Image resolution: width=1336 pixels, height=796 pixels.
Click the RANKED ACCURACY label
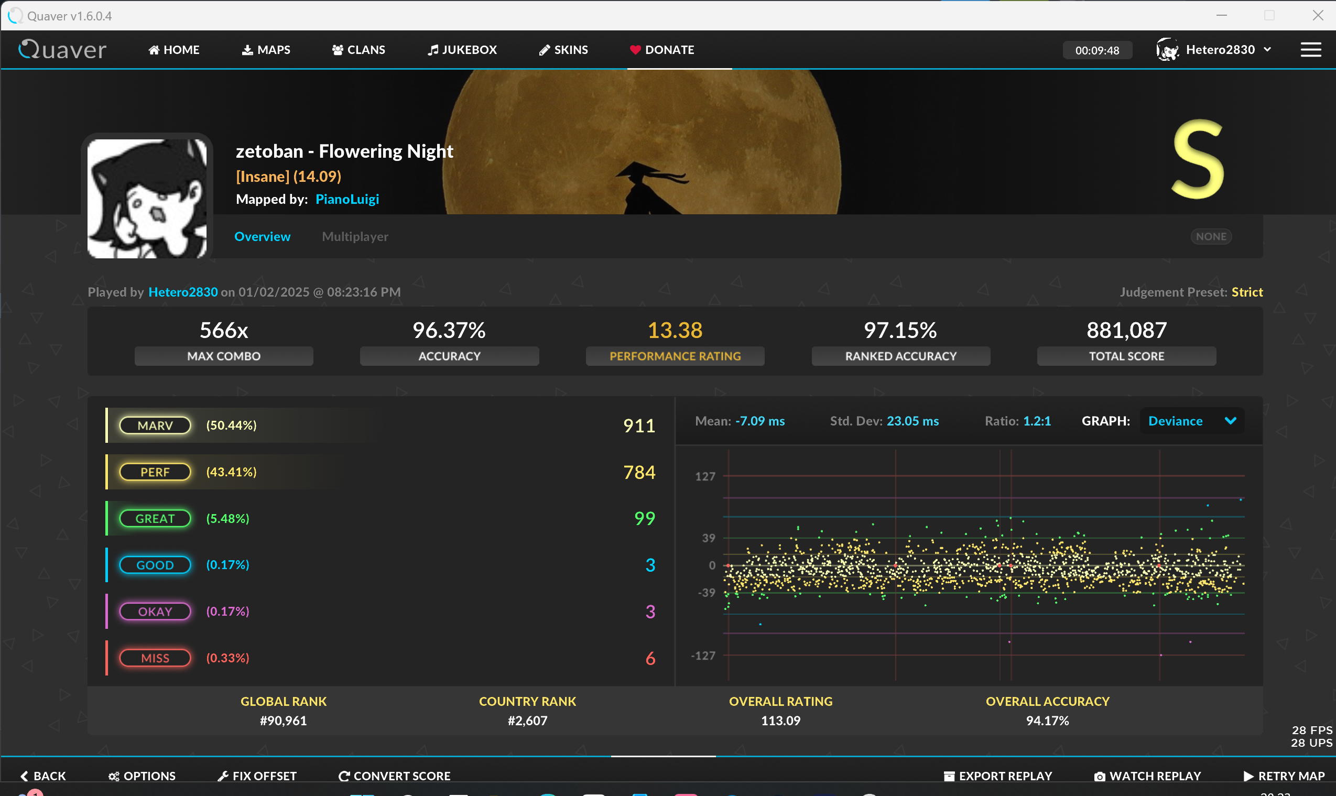(x=900, y=356)
